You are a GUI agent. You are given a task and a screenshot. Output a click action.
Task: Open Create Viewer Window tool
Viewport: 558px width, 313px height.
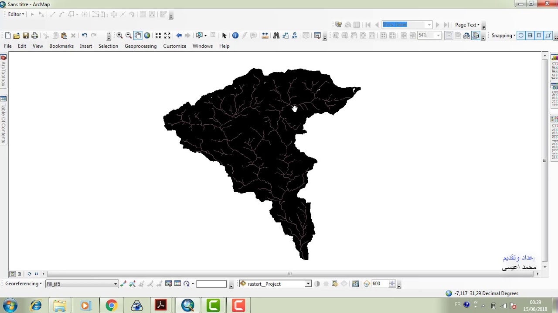(x=317, y=36)
